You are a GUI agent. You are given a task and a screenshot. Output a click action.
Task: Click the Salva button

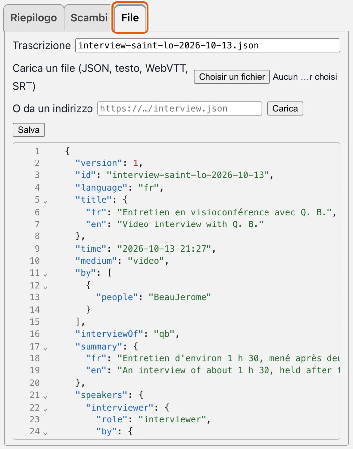pyautogui.click(x=29, y=130)
